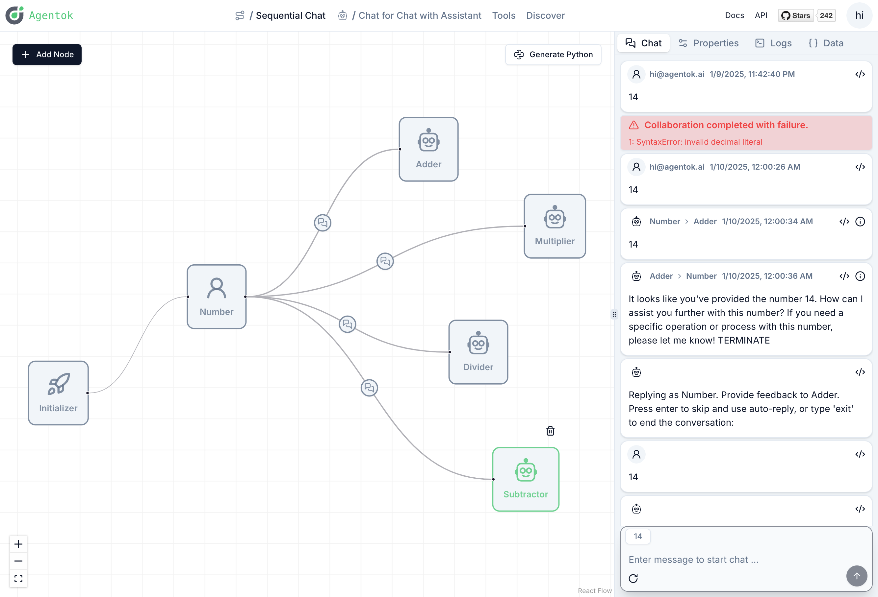The image size is (878, 597).
Task: Zoom in on the flow canvas
Action: tap(18, 544)
